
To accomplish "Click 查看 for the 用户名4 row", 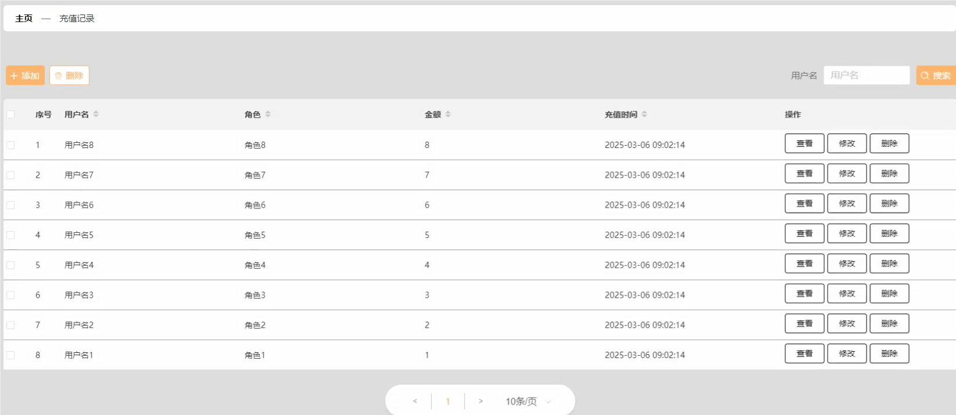I will 804,264.
